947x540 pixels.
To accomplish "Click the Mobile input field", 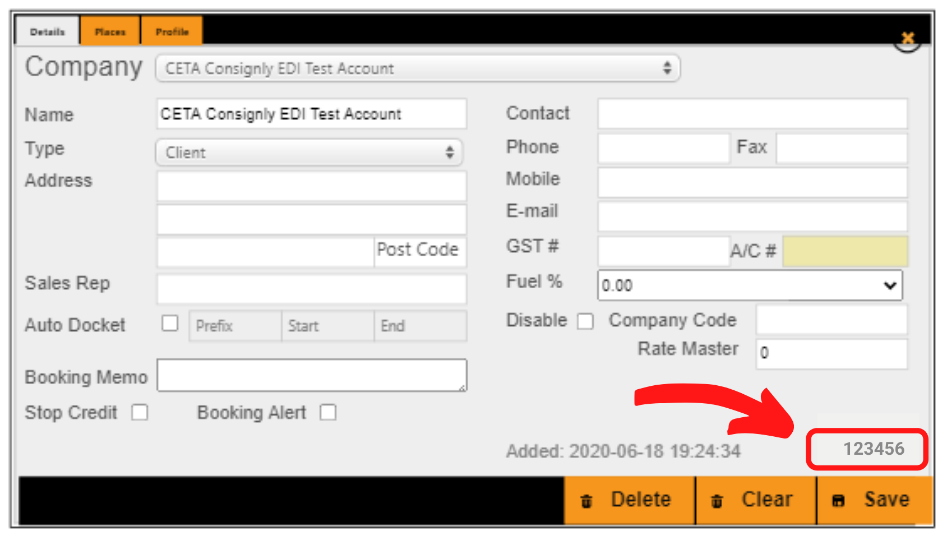I will [752, 182].
